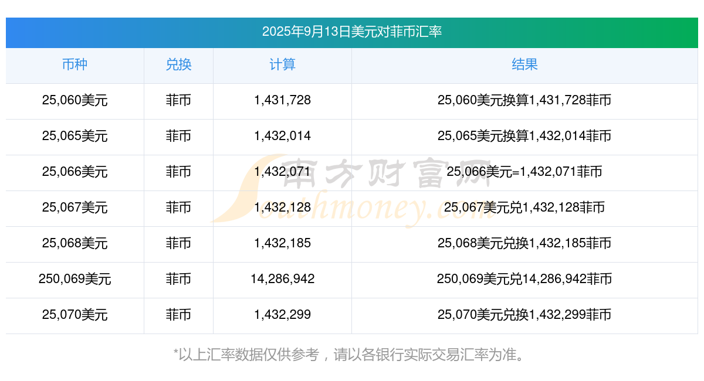The width and height of the screenshot is (704, 381).
Task: Click the '币种' column header
Action: pyautogui.click(x=75, y=64)
